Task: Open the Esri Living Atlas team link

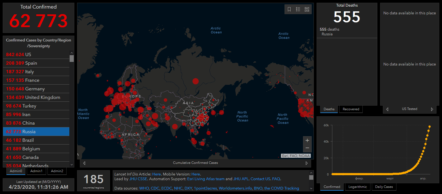Action: click(206, 179)
